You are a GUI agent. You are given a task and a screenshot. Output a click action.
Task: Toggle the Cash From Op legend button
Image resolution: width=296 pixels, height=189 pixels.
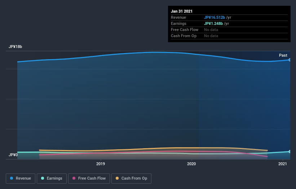pyautogui.click(x=131, y=179)
